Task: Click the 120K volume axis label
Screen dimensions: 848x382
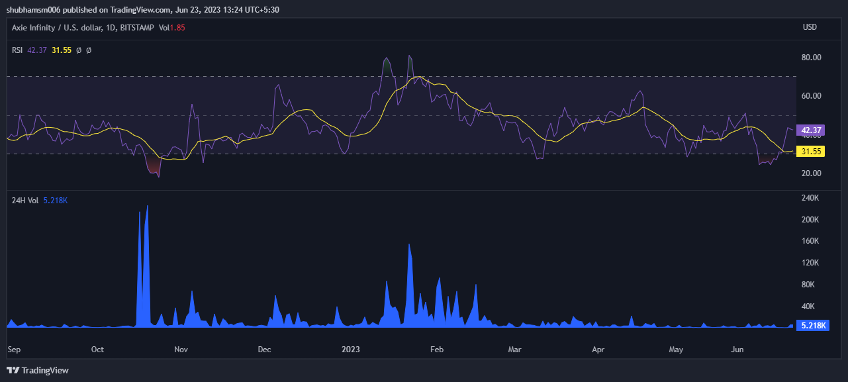Action: point(810,263)
